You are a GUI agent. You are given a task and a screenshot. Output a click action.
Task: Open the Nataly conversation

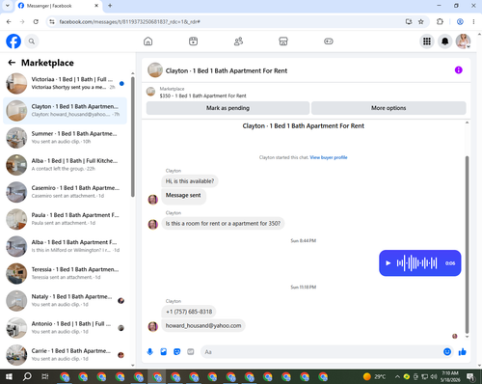point(65,301)
